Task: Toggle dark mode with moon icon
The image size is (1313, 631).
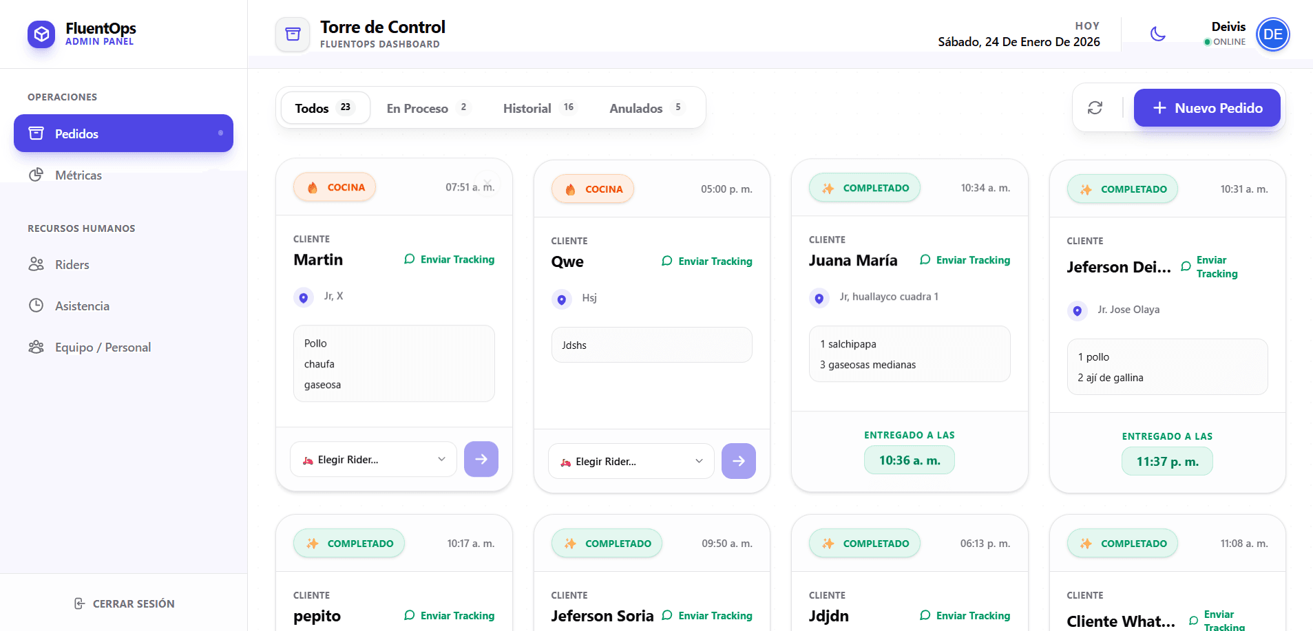Action: (1158, 34)
